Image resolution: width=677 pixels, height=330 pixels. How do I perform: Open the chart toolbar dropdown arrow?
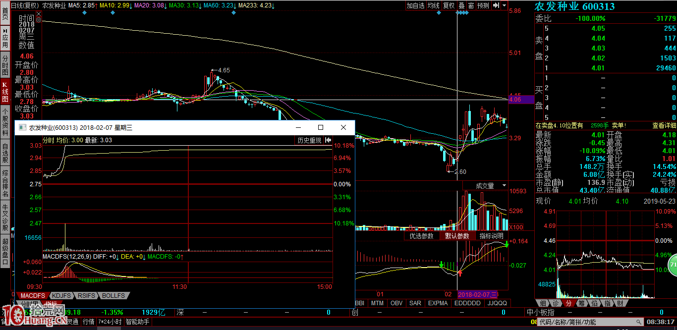coord(504,5)
